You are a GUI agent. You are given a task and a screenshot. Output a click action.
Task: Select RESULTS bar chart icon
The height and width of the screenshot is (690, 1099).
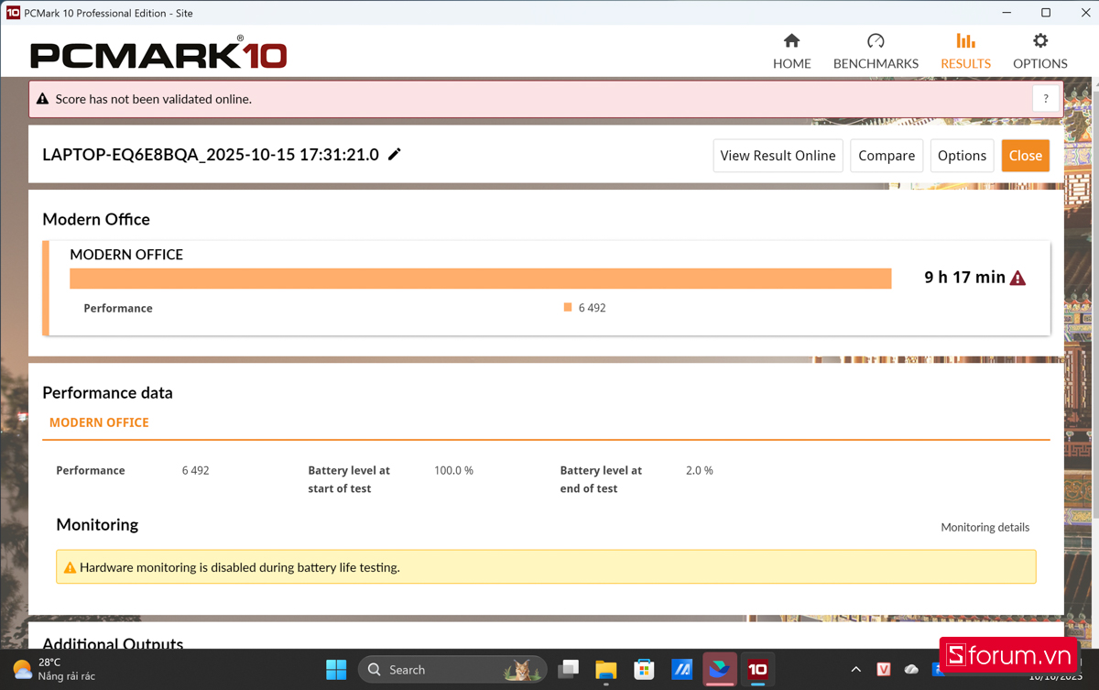pos(965,40)
